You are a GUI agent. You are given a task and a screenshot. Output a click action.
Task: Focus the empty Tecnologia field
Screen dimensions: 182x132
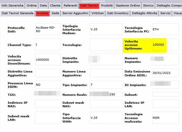[106, 44]
